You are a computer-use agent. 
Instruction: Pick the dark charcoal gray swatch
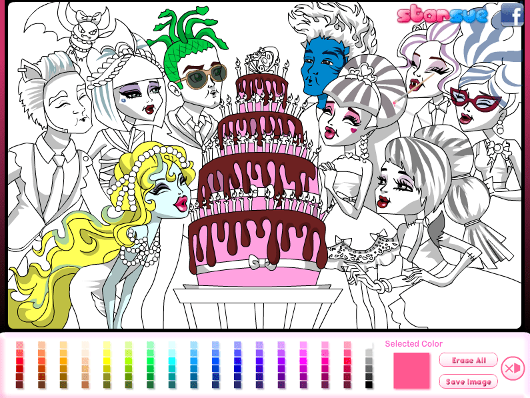pyautogui.click(x=369, y=377)
